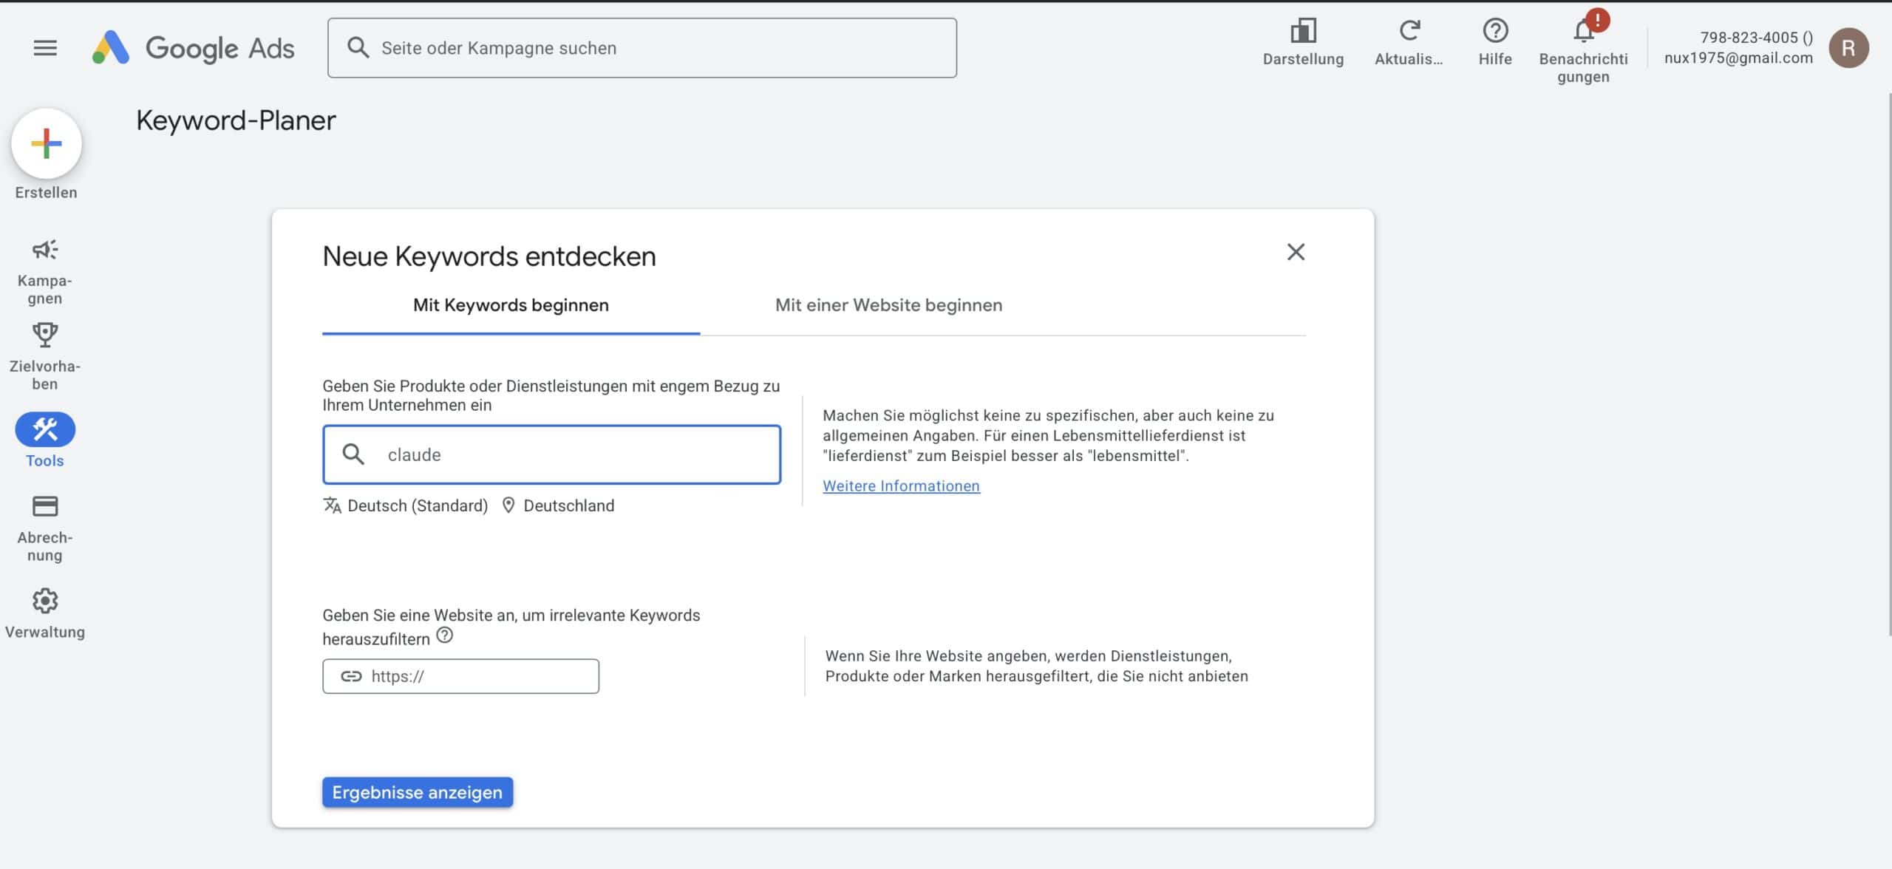This screenshot has height=869, width=1892.
Task: Open the Darstellung appearance options
Action: (x=1303, y=43)
